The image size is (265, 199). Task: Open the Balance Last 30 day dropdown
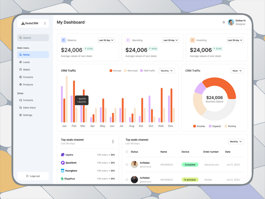(106, 40)
